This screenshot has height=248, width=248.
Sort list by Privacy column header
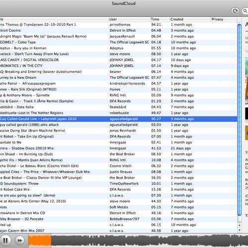[x=224, y=19]
